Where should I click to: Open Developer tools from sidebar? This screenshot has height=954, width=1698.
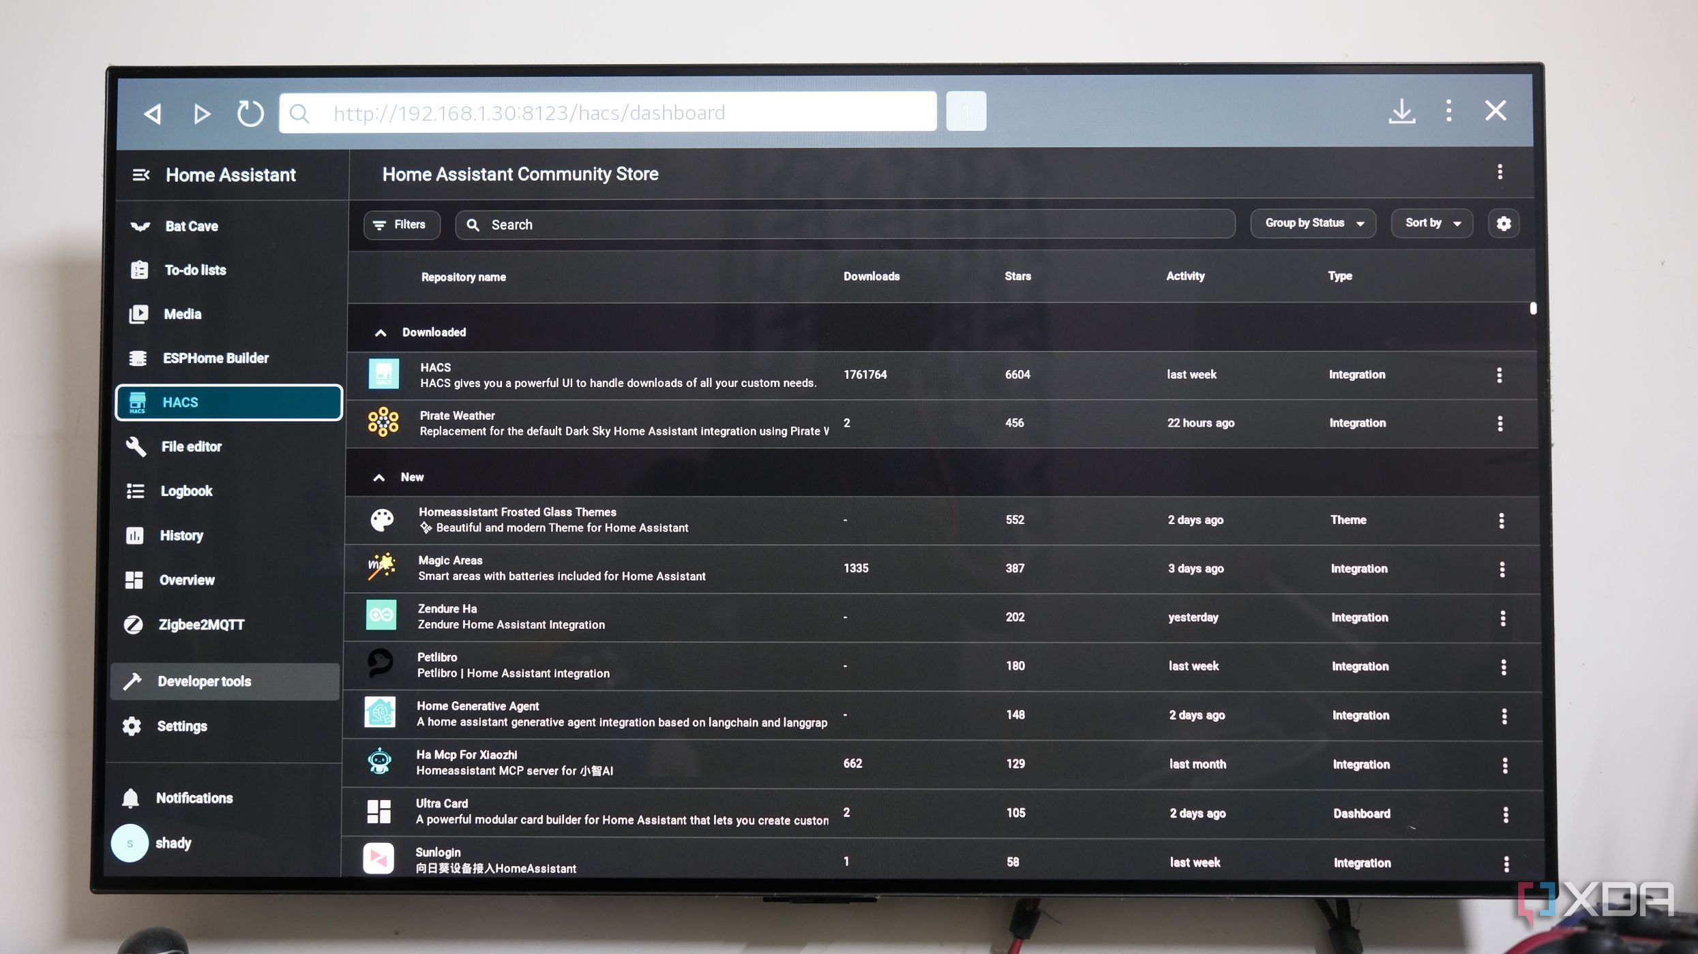(204, 681)
